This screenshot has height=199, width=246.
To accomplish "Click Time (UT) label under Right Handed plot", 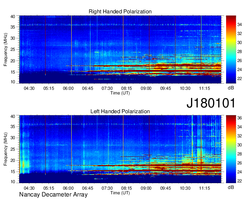I will point(120,93).
